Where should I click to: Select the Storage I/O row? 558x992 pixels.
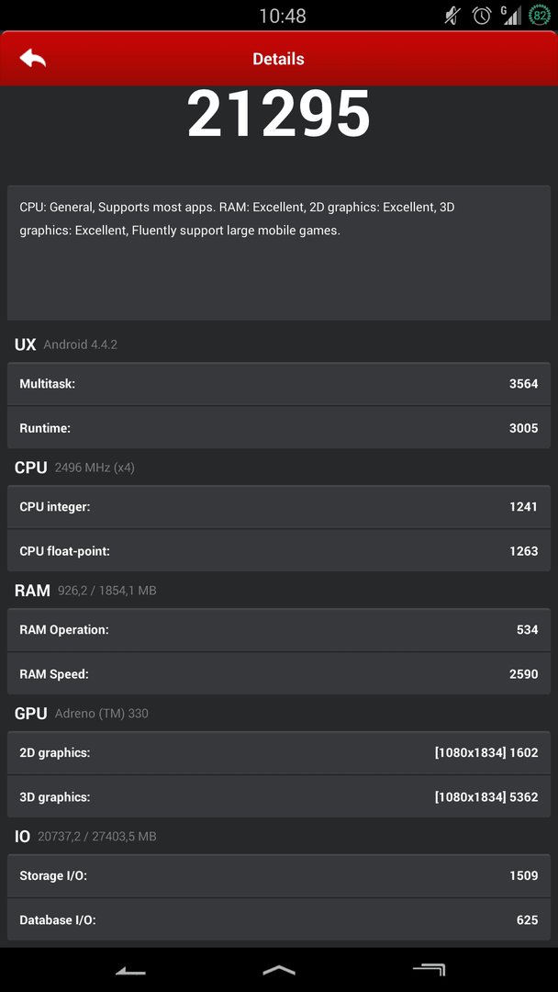(x=279, y=875)
